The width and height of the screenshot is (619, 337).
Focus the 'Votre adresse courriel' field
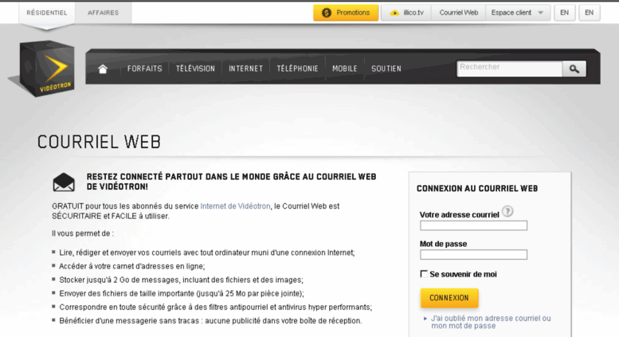[473, 225]
